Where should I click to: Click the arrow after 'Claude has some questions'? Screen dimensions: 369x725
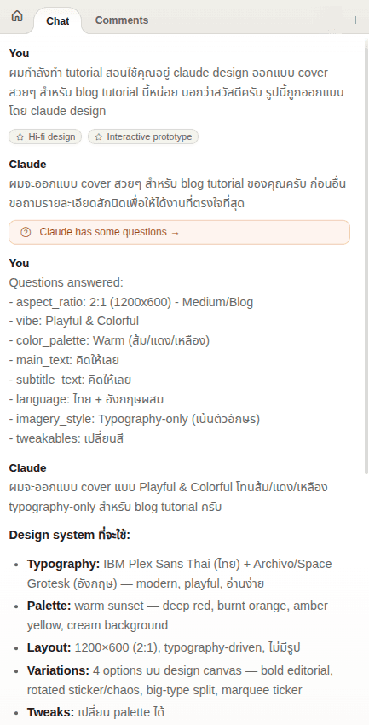[x=175, y=232]
